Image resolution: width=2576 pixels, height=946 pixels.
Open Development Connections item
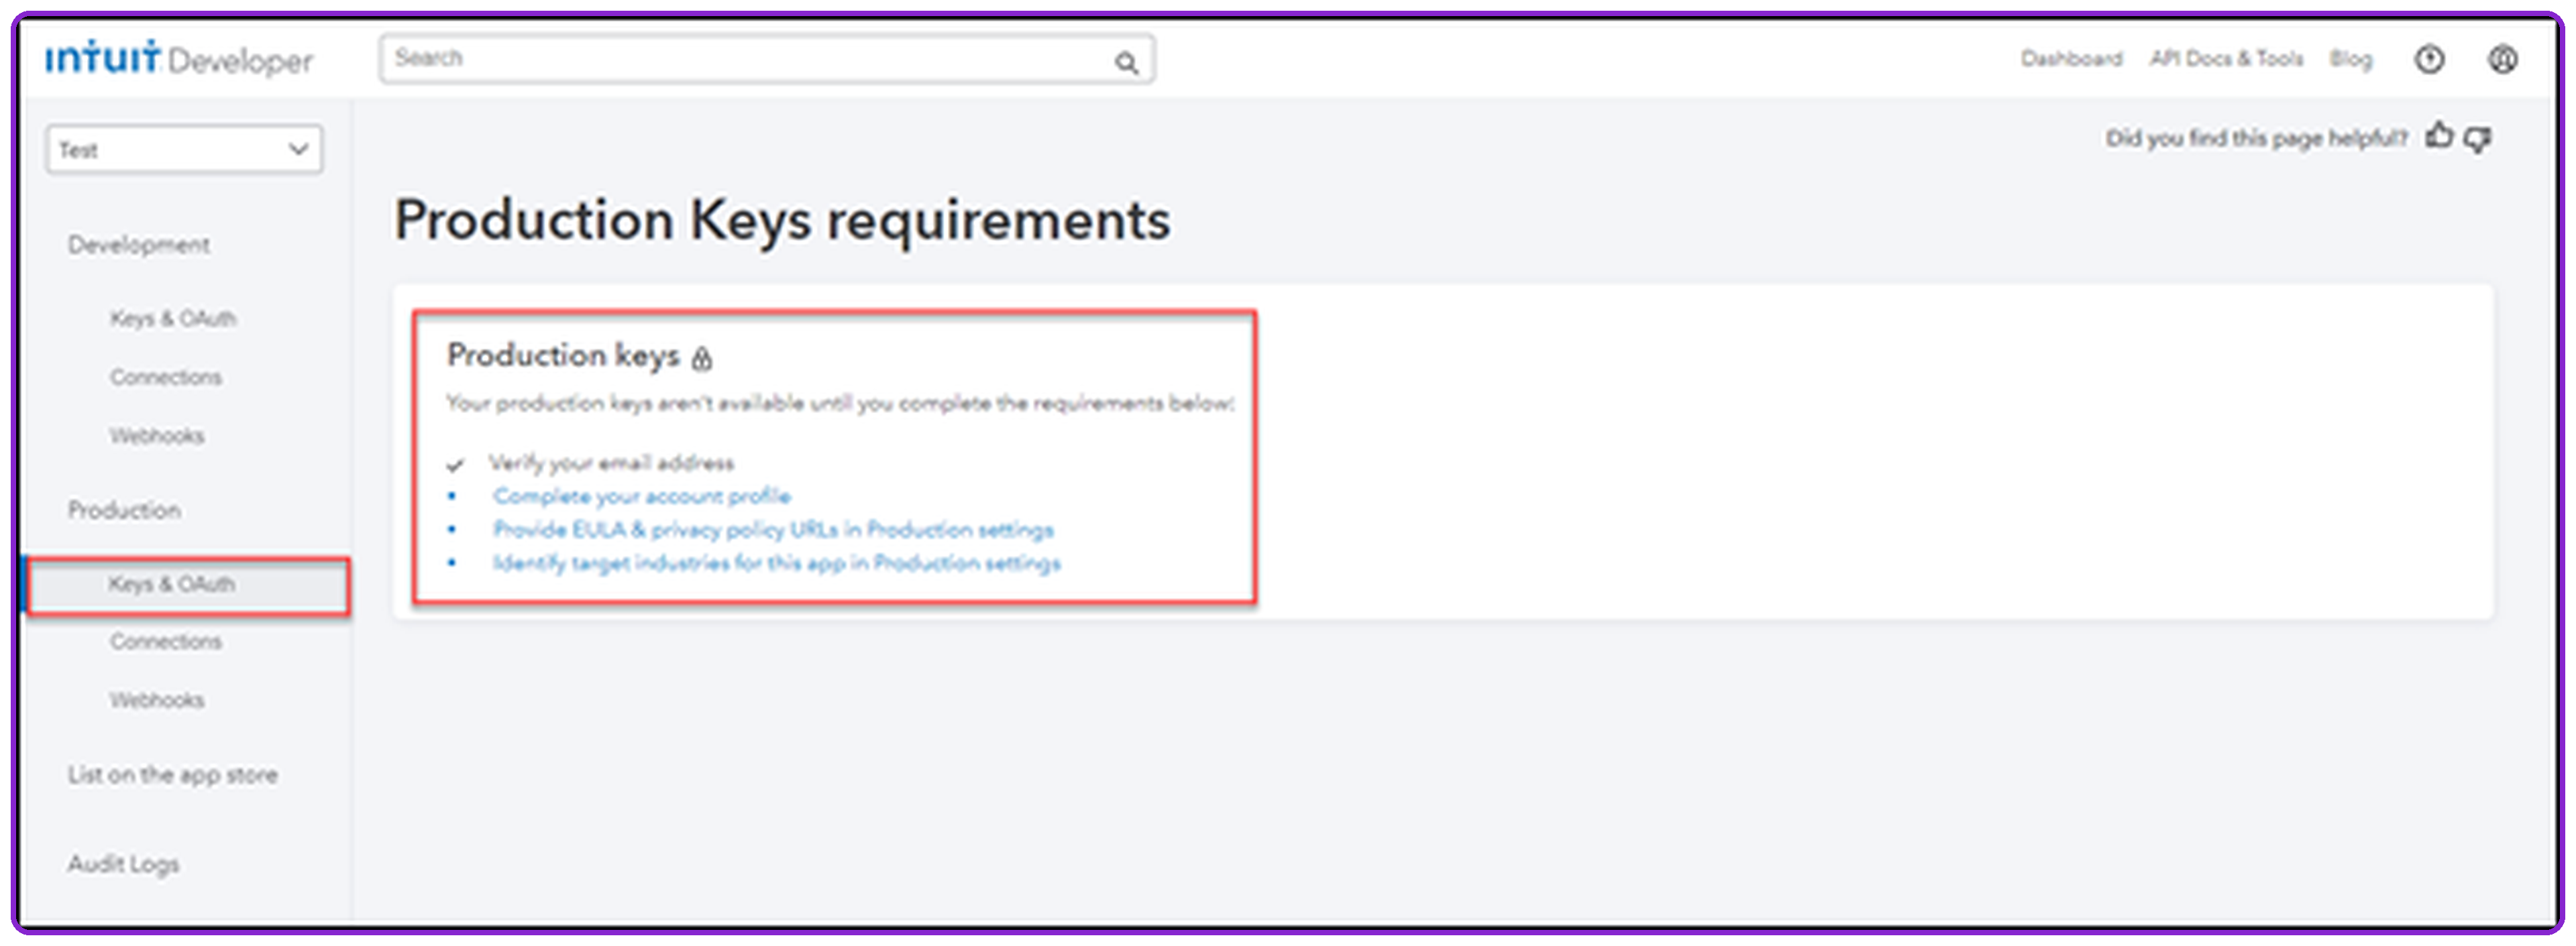click(x=166, y=377)
